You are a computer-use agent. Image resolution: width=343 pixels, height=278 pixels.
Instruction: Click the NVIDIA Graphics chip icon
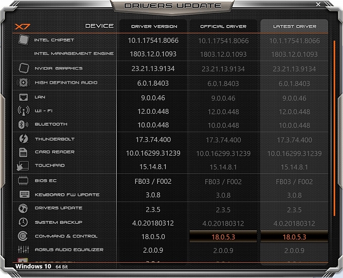23,68
